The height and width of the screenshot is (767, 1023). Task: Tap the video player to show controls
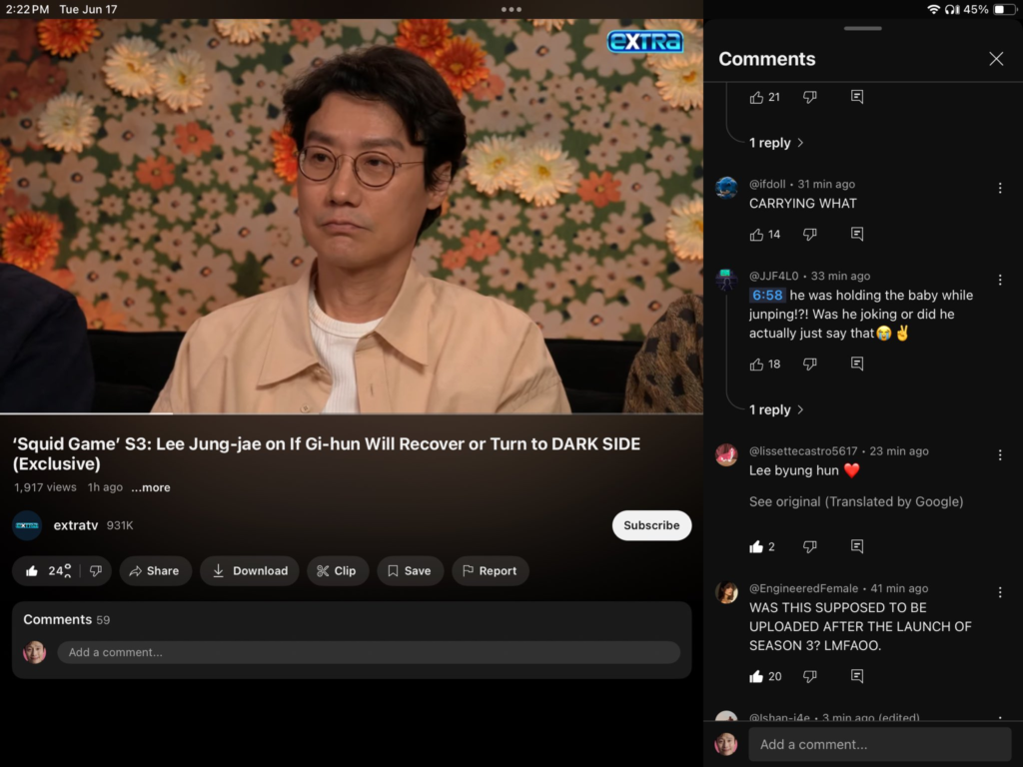coord(352,216)
